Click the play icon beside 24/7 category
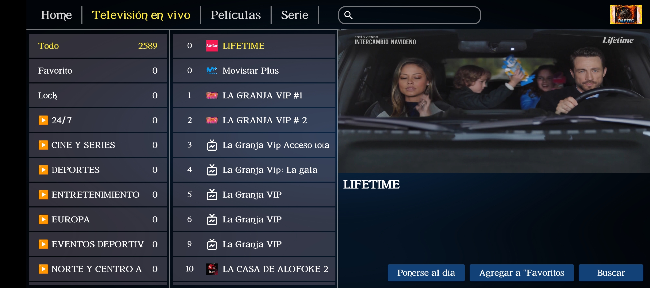650x288 pixels. click(43, 120)
